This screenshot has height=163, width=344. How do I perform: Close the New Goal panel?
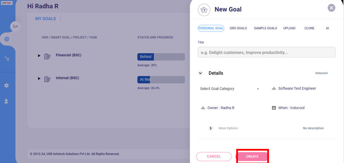[332, 8]
